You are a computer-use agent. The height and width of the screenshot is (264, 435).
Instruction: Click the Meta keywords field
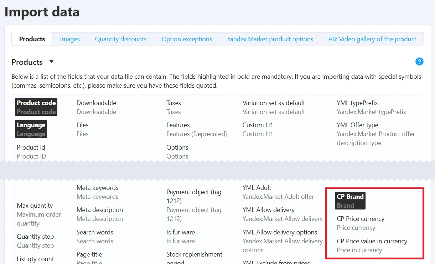pyautogui.click(x=97, y=188)
